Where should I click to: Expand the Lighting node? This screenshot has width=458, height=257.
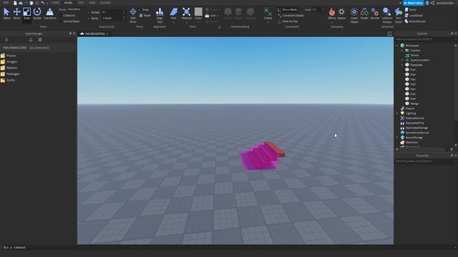397,114
